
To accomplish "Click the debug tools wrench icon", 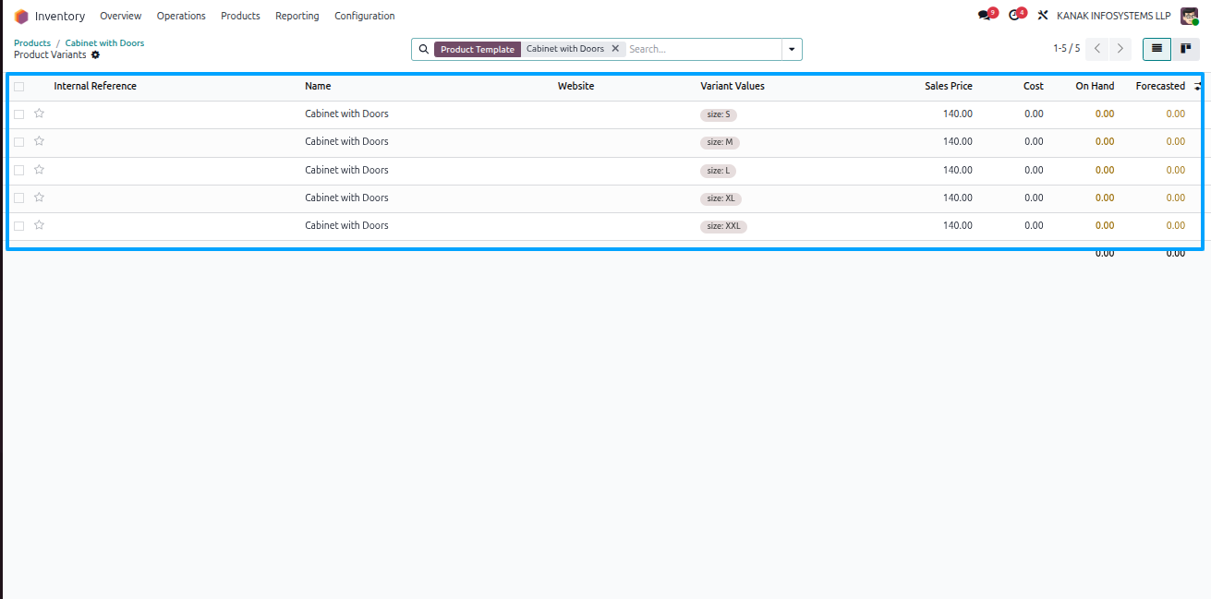I will coord(1043,16).
